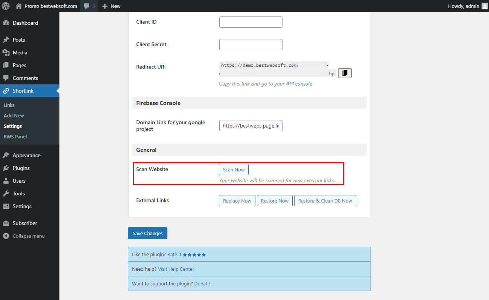Click the Plugins plug icon
The image size is (489, 300).
6,168
